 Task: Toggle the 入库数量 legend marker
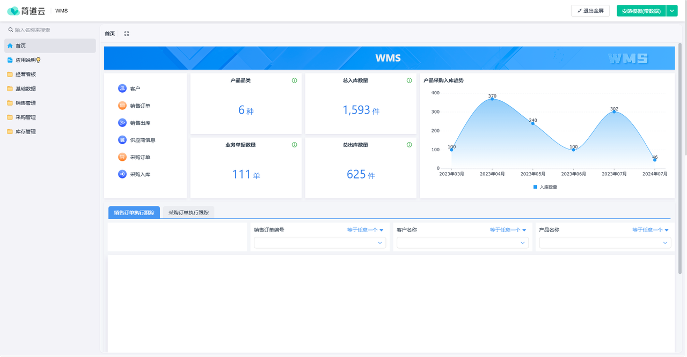[535, 187]
